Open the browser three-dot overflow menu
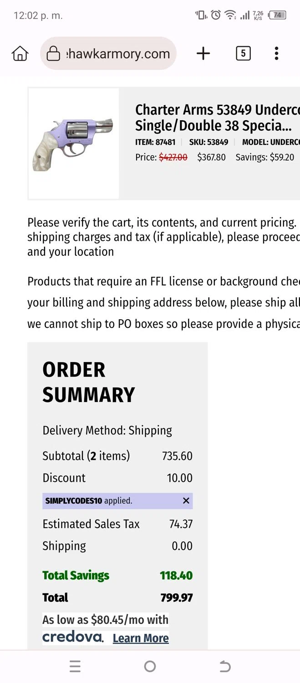This screenshot has width=300, height=683. coord(276,54)
